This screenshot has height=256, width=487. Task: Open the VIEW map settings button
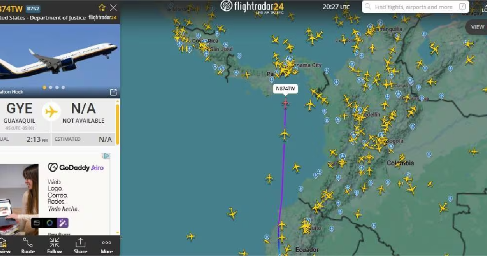[x=477, y=27]
